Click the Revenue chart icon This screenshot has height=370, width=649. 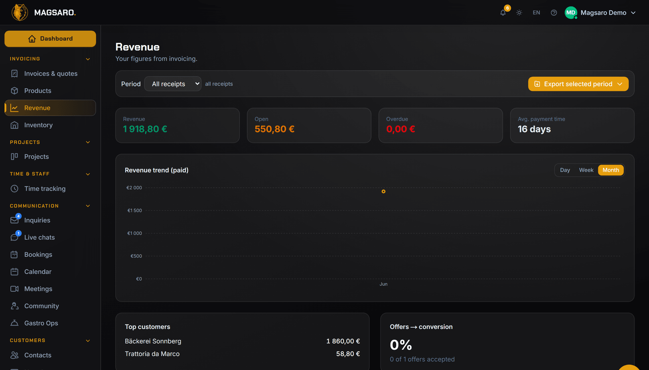click(15, 108)
